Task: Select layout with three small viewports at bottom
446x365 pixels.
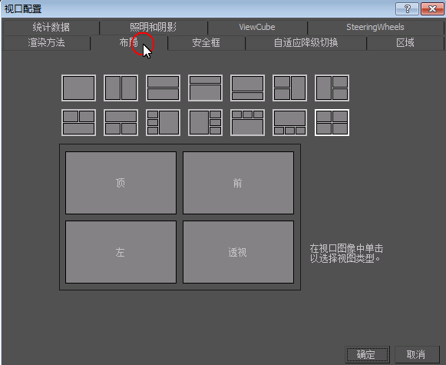Action: pos(289,122)
